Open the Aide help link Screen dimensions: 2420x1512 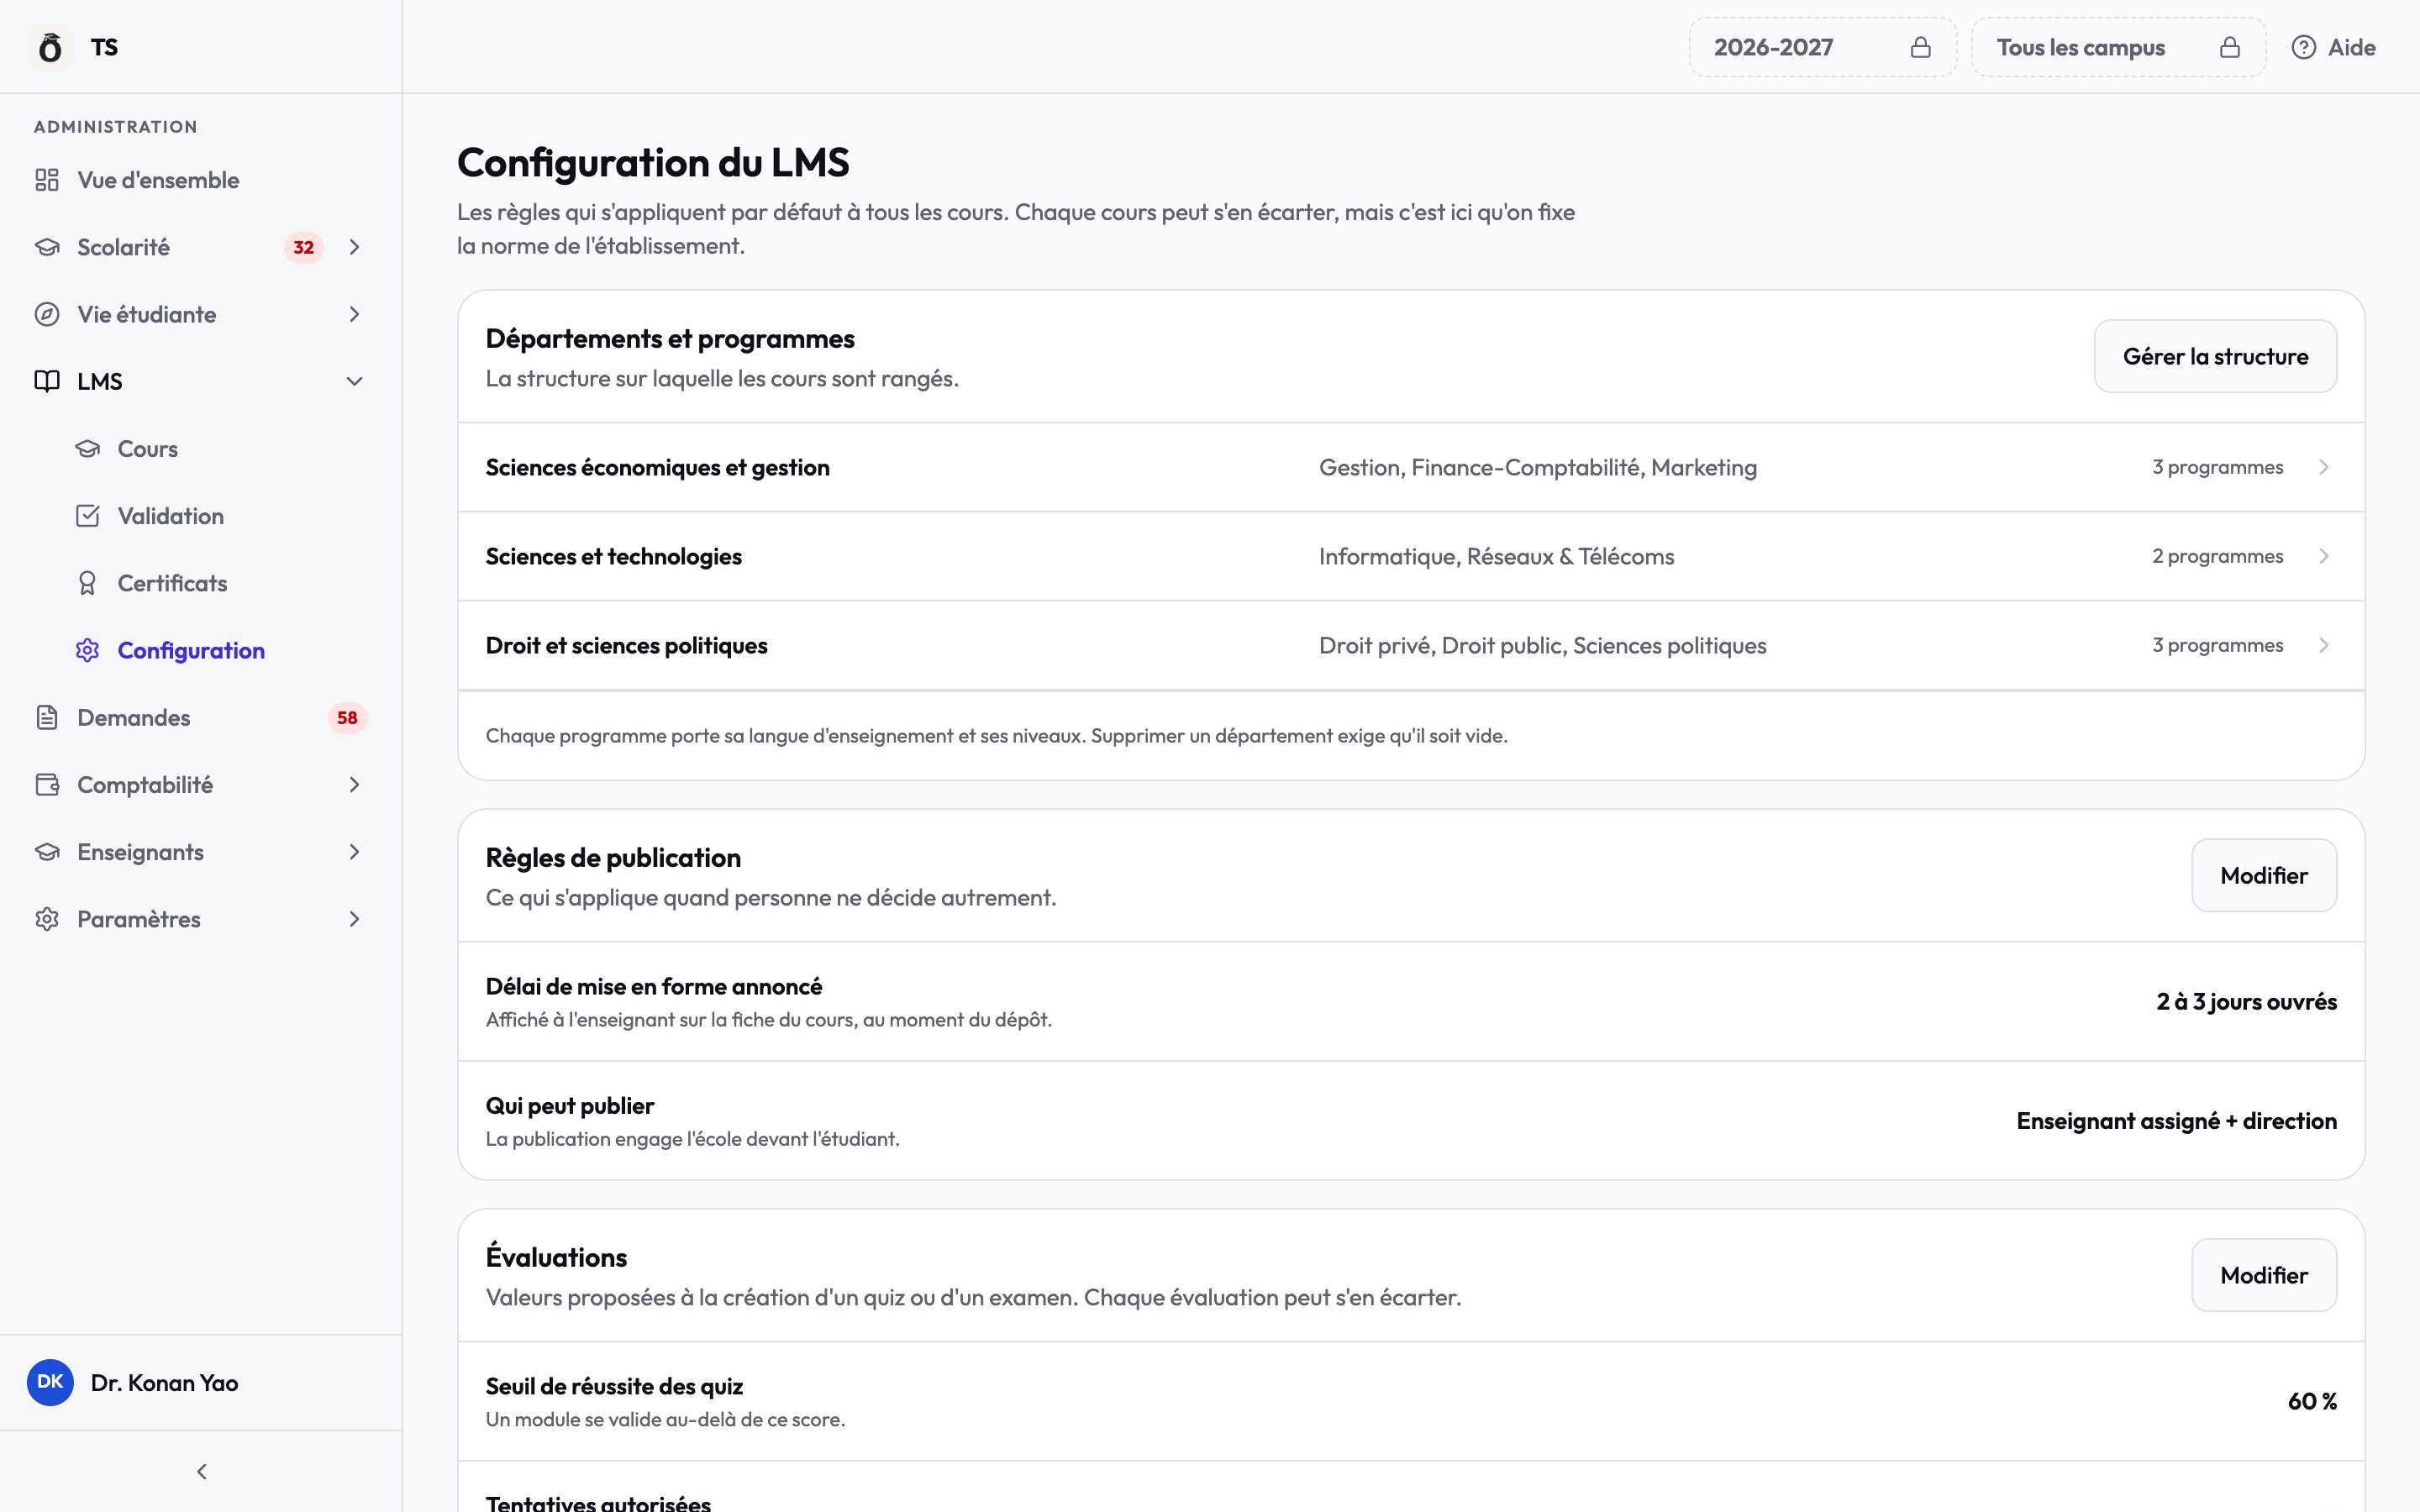pos(2333,47)
